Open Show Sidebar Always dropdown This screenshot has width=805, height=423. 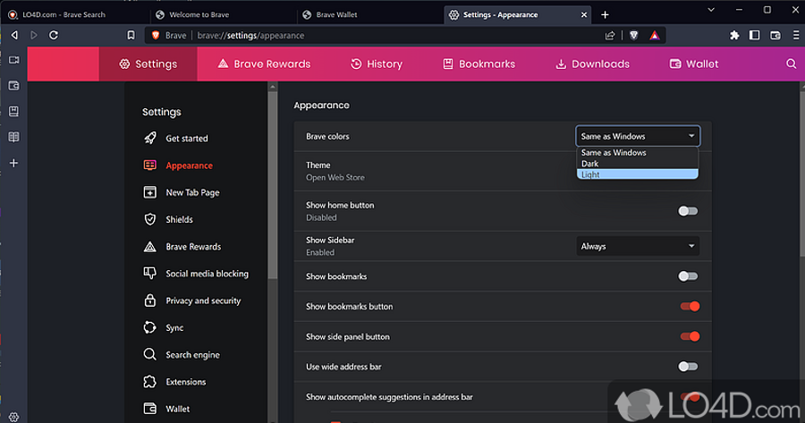(x=638, y=247)
